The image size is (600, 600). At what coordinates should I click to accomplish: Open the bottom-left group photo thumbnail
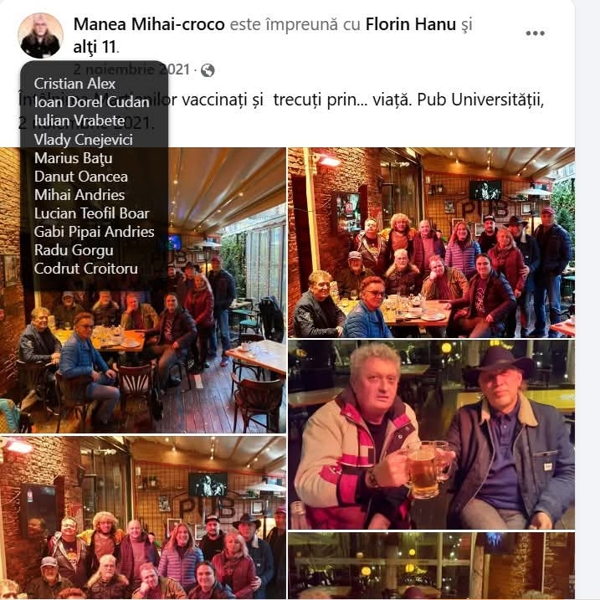point(143,517)
